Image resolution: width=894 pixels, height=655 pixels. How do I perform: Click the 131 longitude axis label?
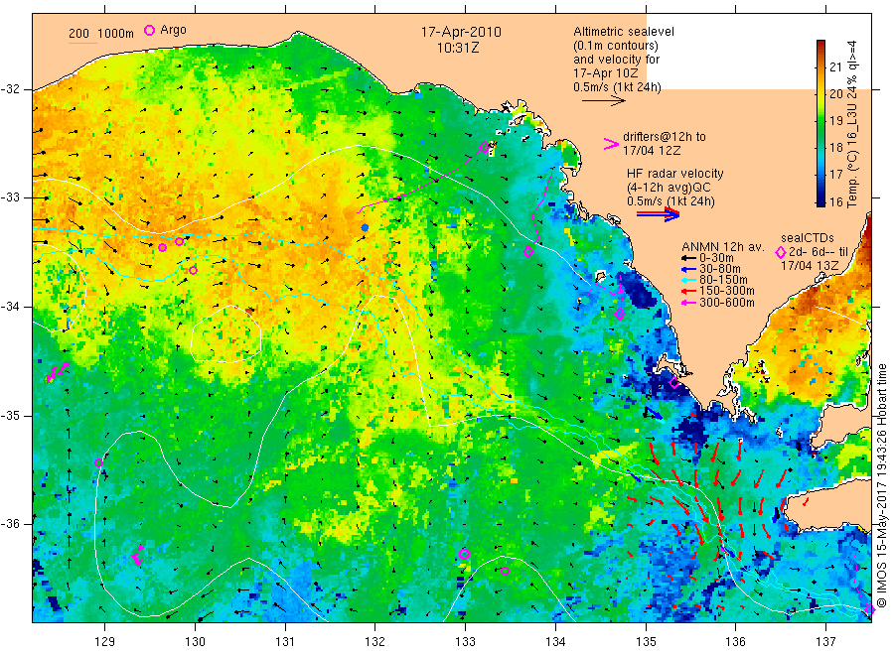pyautogui.click(x=285, y=642)
